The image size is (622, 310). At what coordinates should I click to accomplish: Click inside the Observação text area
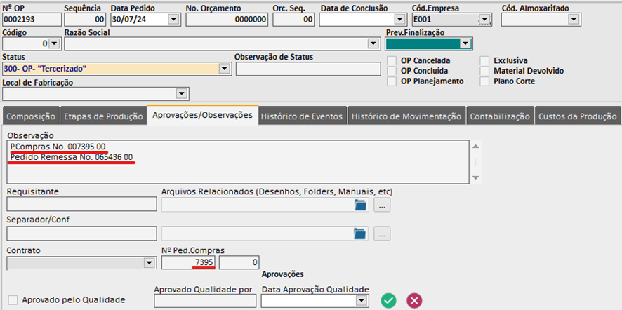238,162
